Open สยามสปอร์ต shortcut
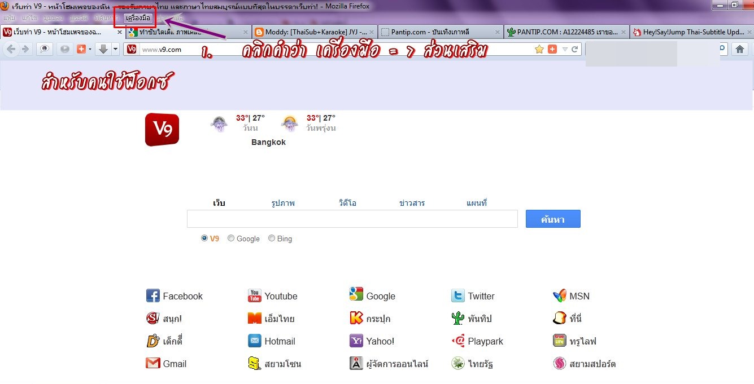 pyautogui.click(x=584, y=364)
